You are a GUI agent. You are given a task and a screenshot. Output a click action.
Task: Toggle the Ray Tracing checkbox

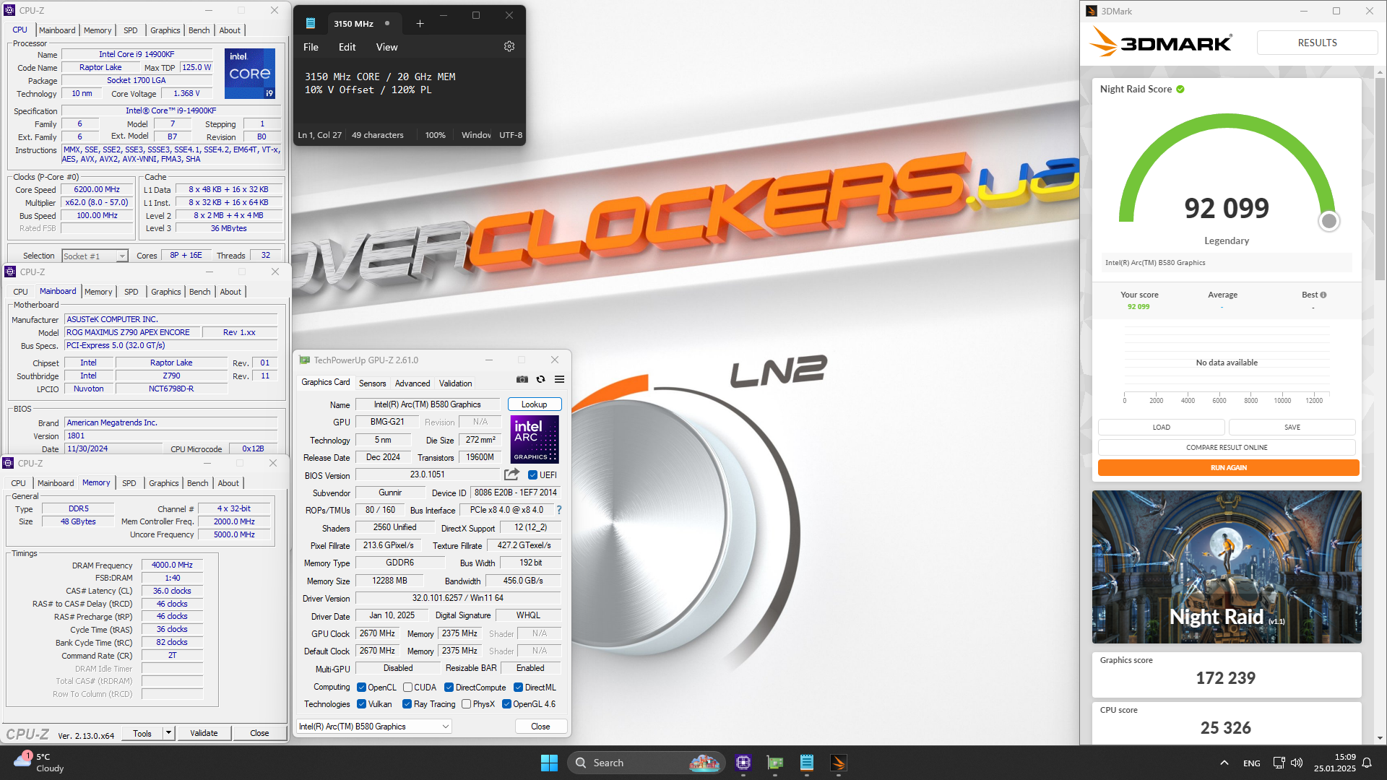tap(407, 703)
